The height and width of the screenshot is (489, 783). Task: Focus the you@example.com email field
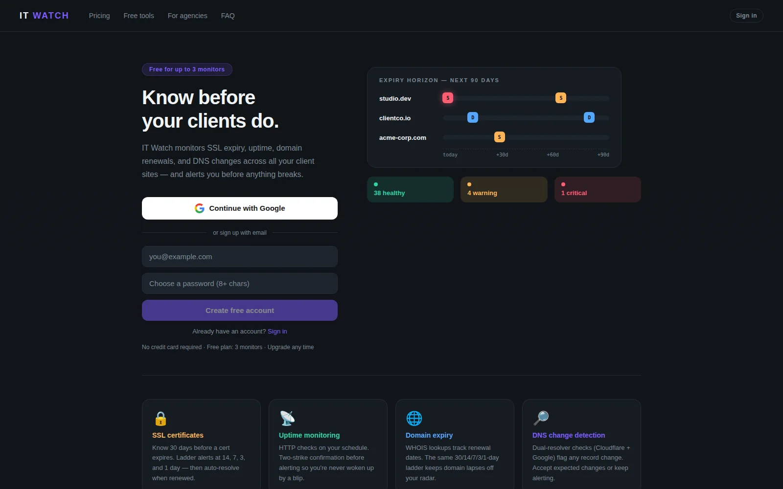(x=240, y=257)
